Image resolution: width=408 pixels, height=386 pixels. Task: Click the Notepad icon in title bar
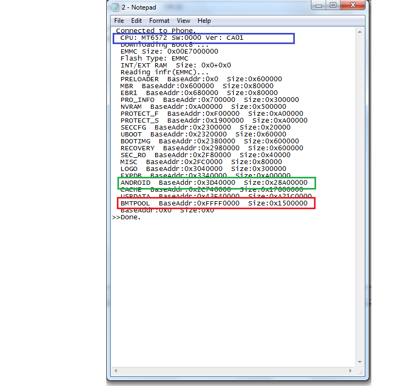coord(115,7)
